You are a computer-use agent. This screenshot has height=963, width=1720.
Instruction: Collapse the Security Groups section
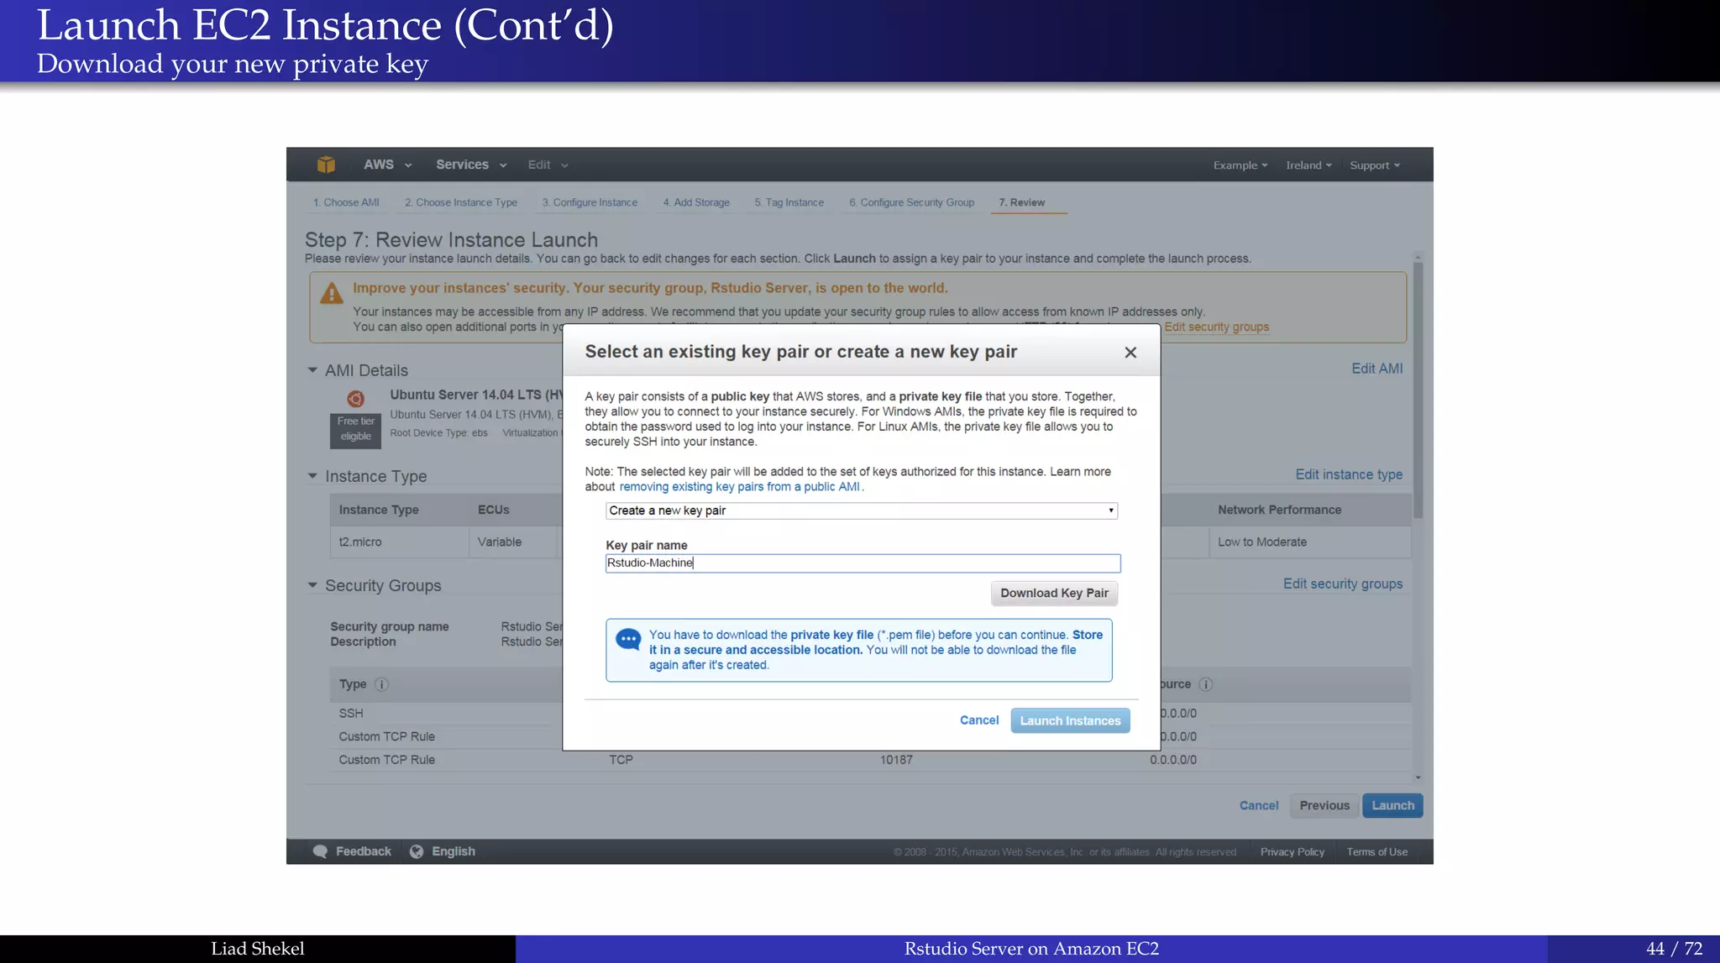[x=312, y=585]
